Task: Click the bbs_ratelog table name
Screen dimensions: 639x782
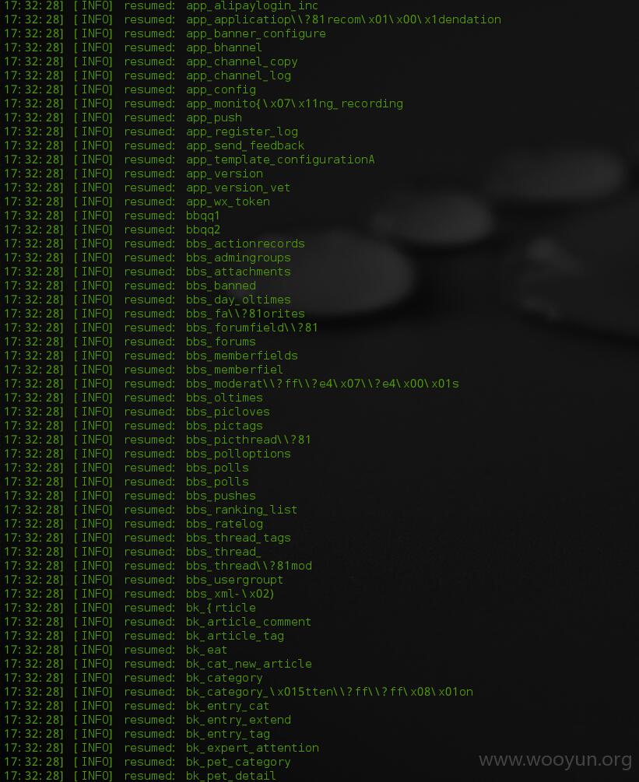Action: [x=224, y=524]
